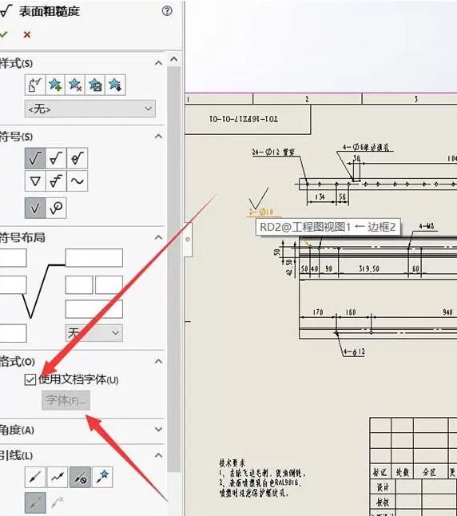457x516 pixels.
Task: Click wide field above 无 dropdown
Action: coord(93,308)
